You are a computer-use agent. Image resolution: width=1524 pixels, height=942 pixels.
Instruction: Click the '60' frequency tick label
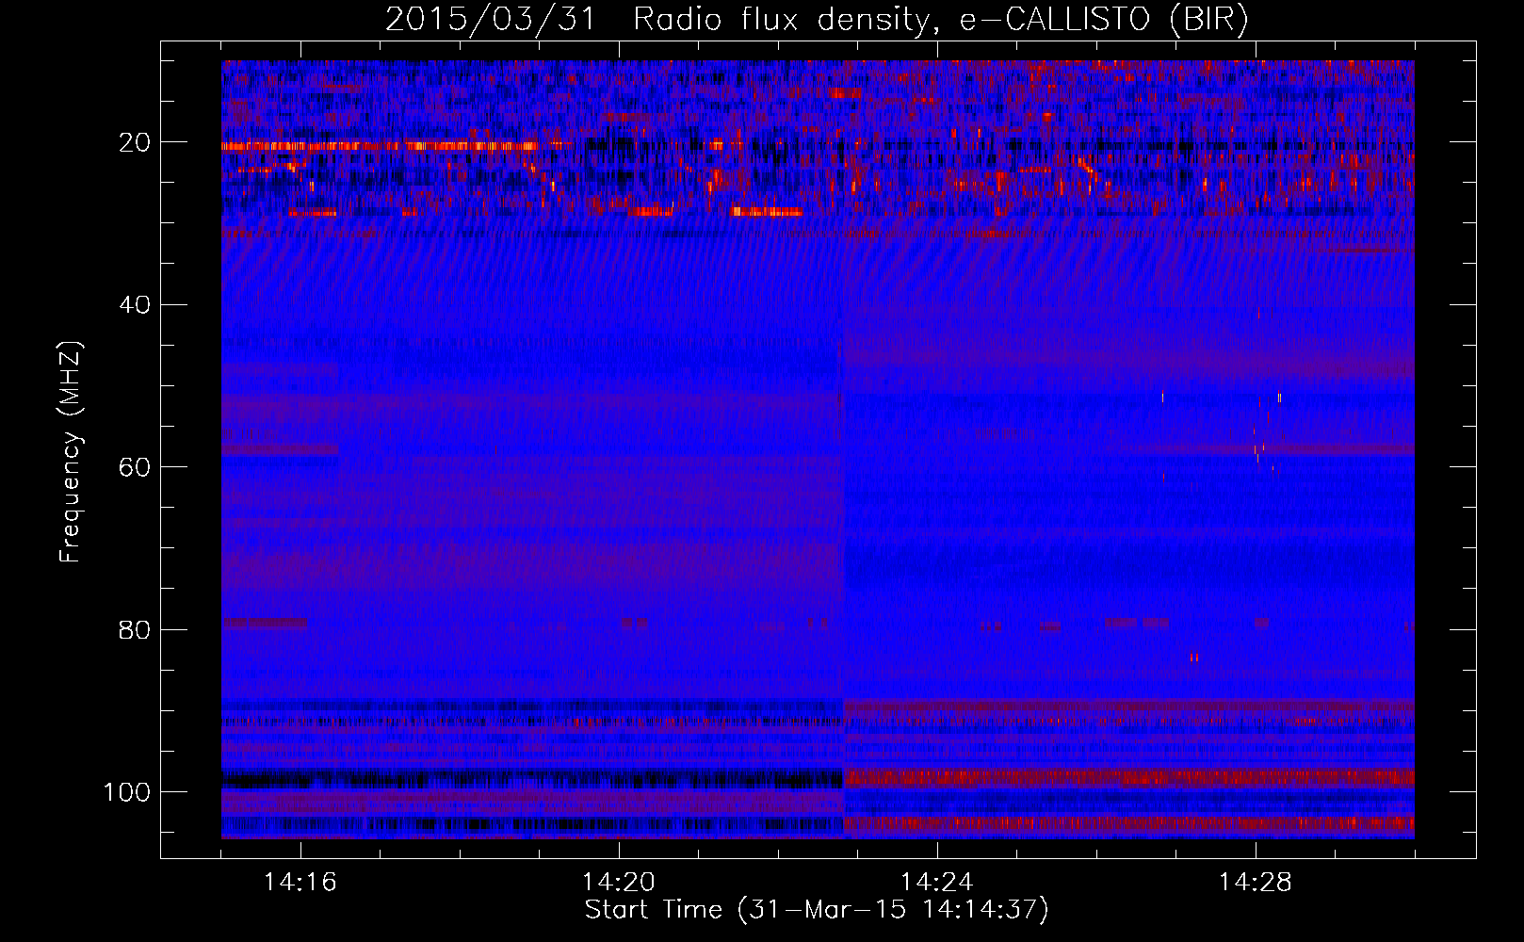(135, 467)
